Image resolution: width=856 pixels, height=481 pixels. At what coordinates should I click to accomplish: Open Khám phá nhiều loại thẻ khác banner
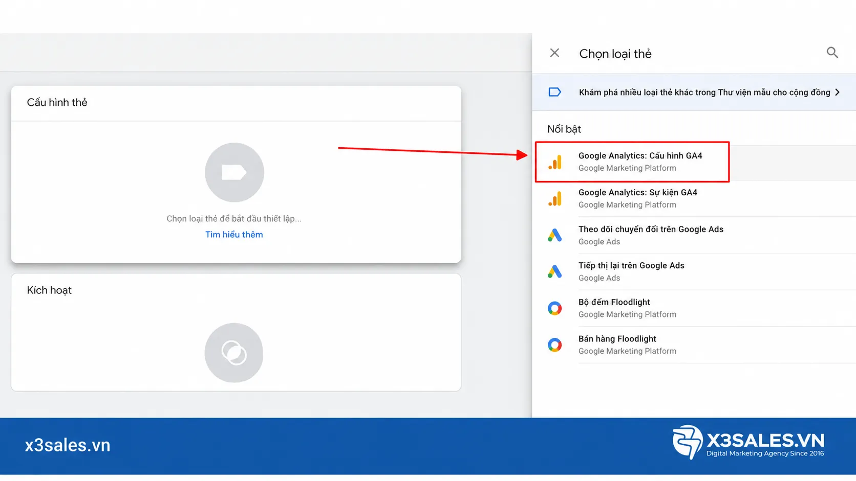coord(694,92)
